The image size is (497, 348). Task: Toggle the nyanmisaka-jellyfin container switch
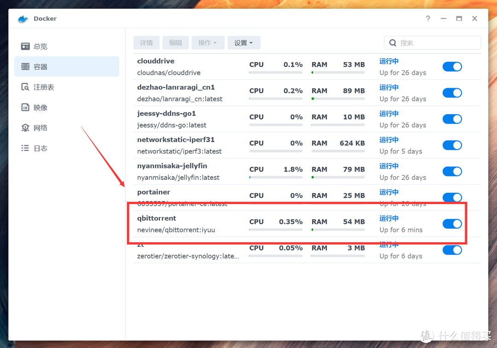(x=452, y=171)
